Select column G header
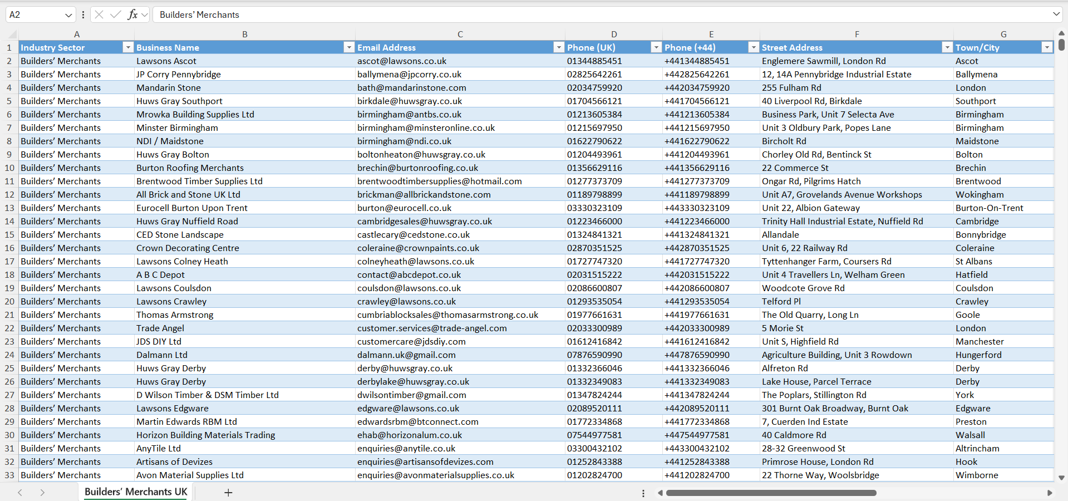 tap(1003, 35)
